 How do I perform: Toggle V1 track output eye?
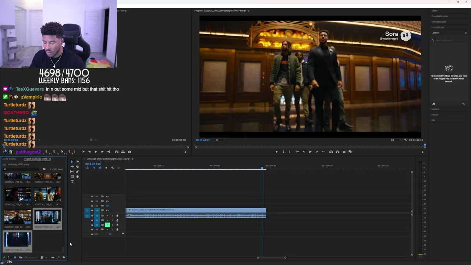coord(107,211)
